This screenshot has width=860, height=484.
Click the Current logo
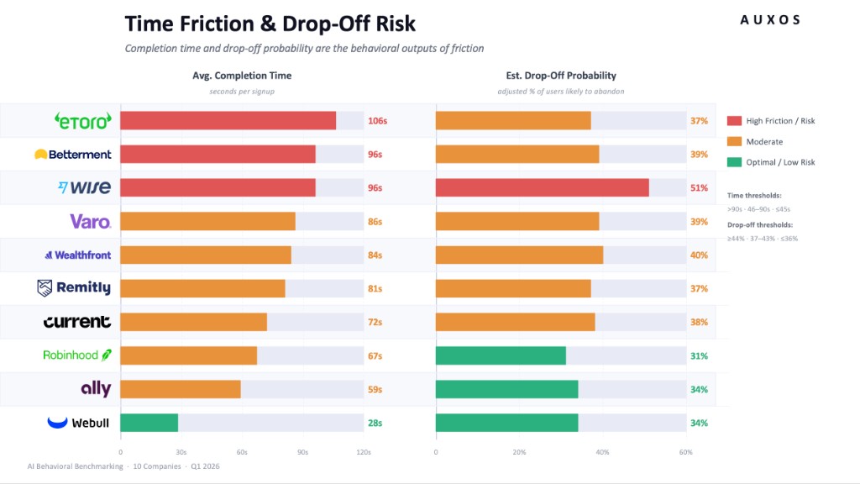pos(76,322)
